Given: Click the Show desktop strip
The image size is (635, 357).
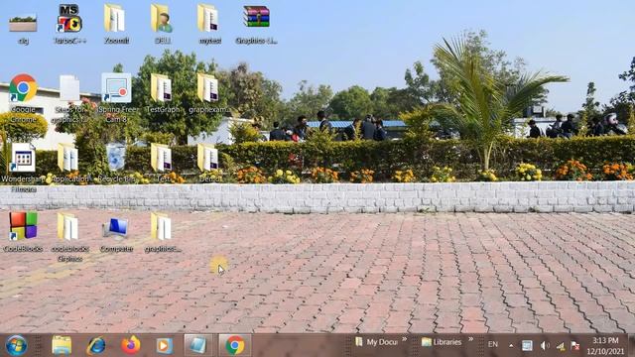Looking at the screenshot, I should (631, 345).
